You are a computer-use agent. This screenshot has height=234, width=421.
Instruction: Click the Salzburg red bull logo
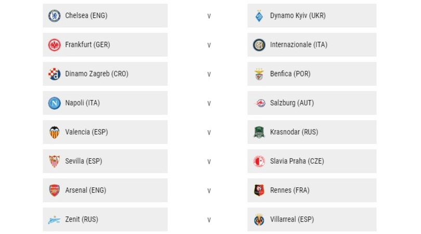pyautogui.click(x=259, y=103)
